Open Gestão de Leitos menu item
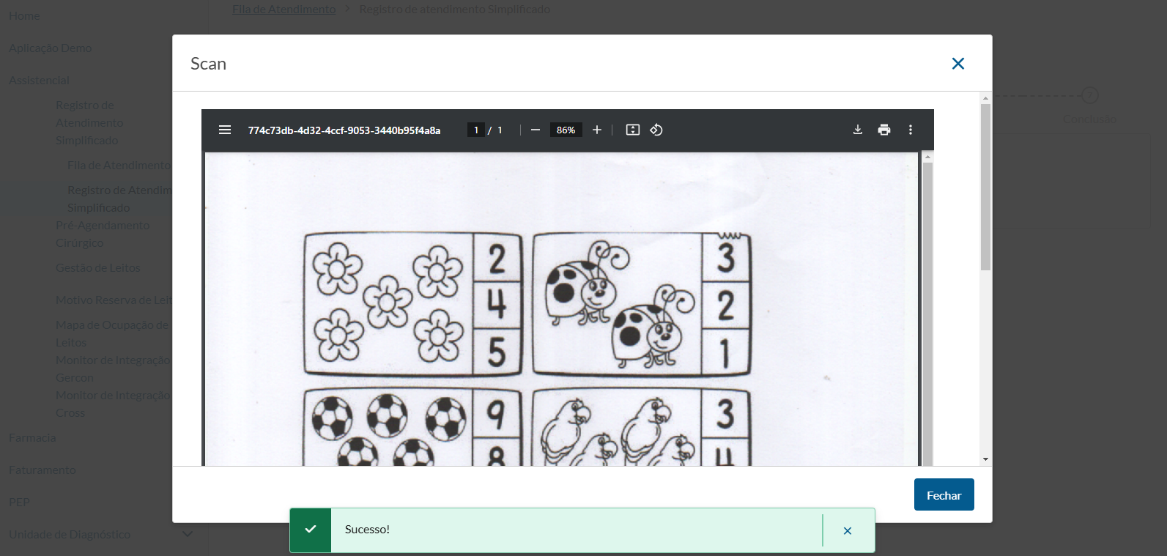Image resolution: width=1167 pixels, height=556 pixels. 98,267
